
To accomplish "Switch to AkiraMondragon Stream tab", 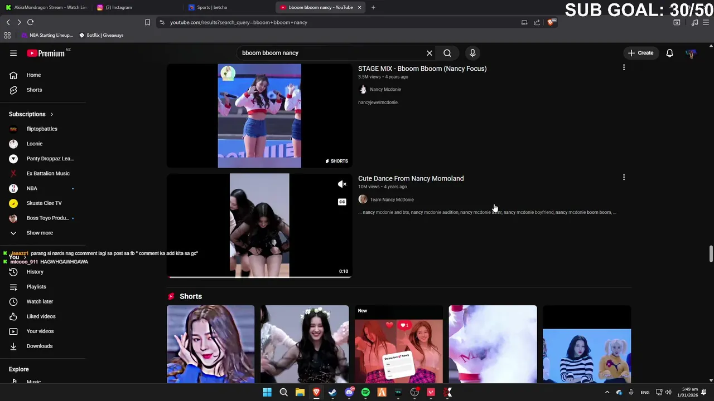I will coord(46,7).
